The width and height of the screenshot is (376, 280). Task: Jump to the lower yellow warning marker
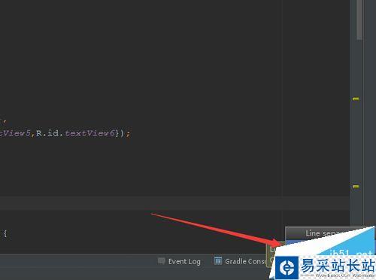pos(356,187)
